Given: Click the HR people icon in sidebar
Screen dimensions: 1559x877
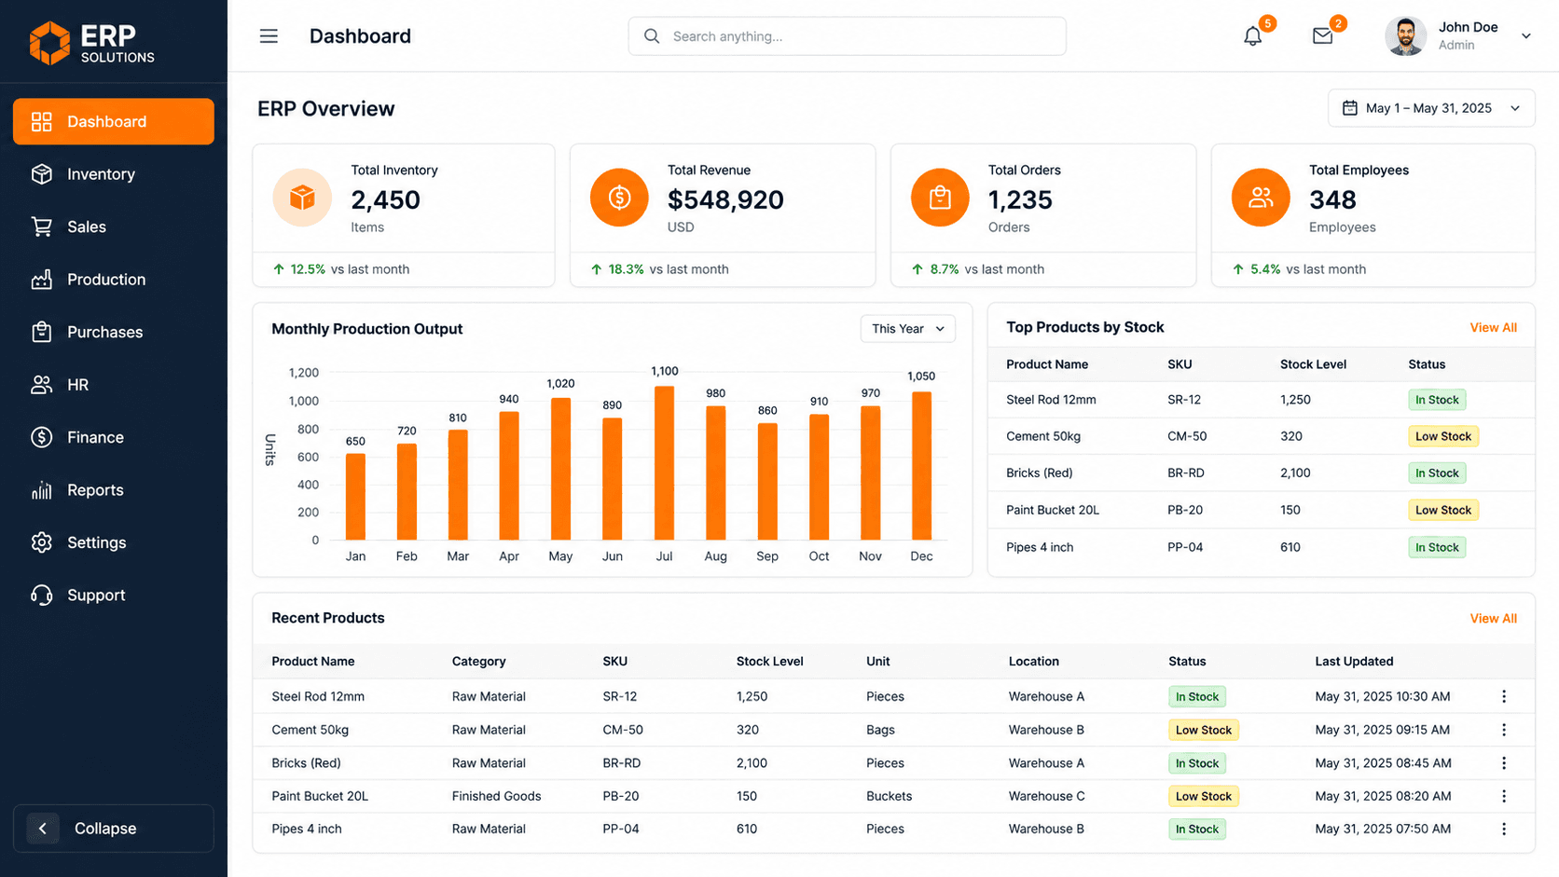Looking at the screenshot, I should coord(41,385).
